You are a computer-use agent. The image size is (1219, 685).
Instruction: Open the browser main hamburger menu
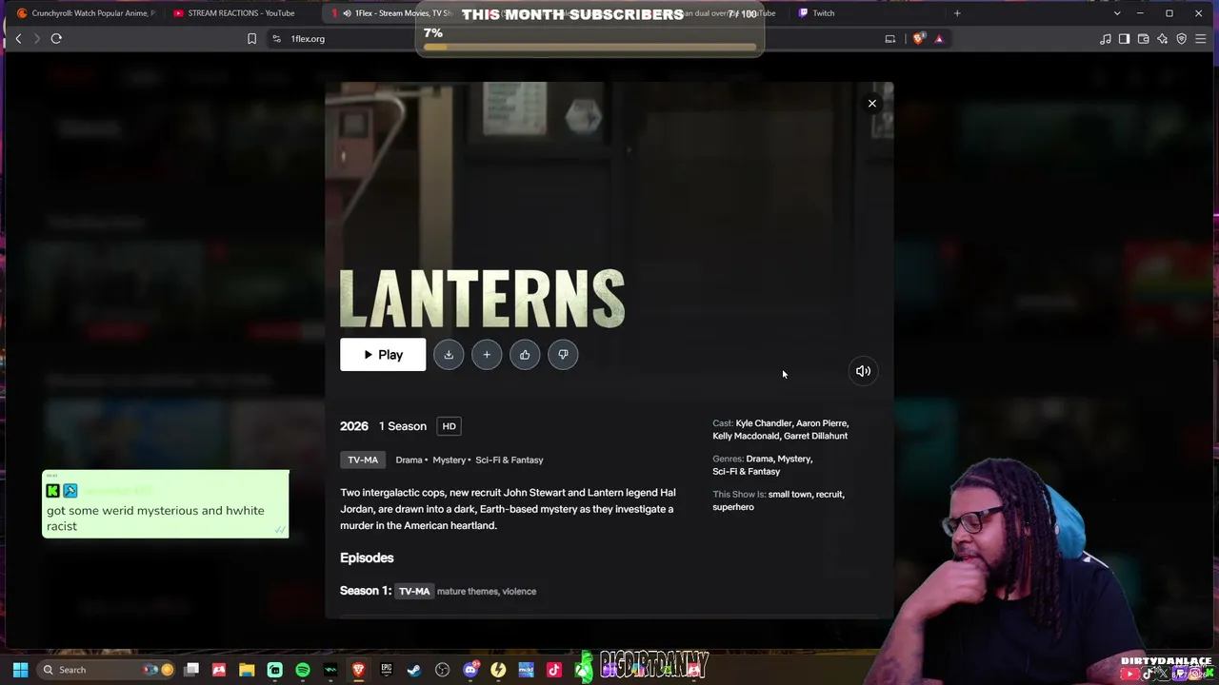click(1200, 39)
